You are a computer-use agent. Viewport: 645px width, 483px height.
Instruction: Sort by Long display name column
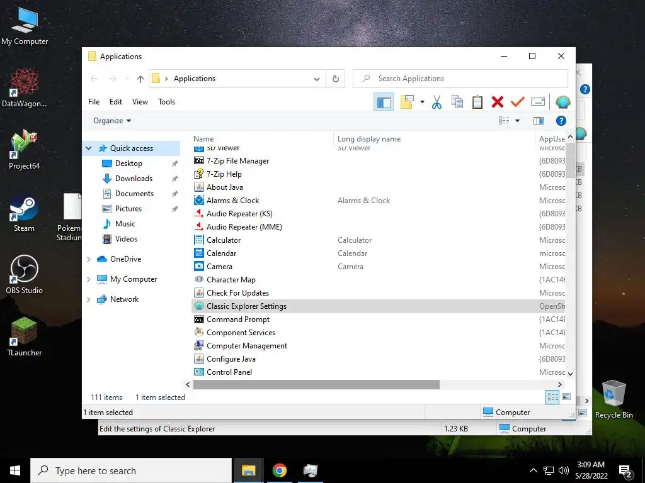(434, 139)
